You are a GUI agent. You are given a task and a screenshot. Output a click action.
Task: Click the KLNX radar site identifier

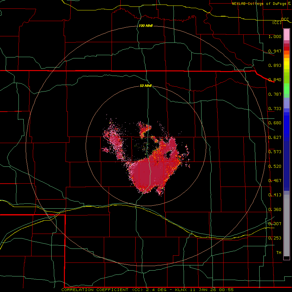tap(181, 290)
